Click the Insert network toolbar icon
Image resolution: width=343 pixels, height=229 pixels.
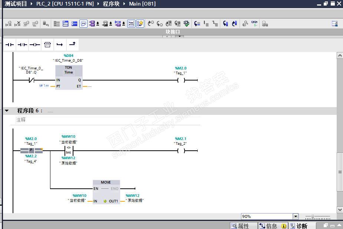[9, 24]
